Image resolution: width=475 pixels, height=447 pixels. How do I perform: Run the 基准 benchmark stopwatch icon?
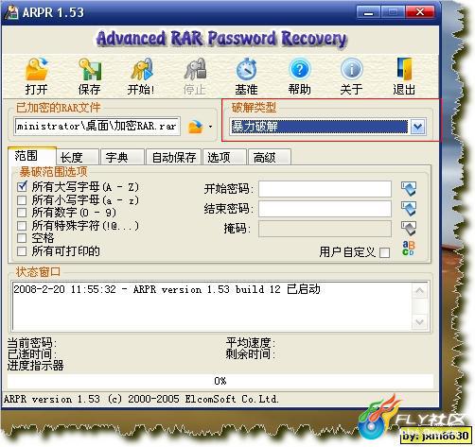247,69
